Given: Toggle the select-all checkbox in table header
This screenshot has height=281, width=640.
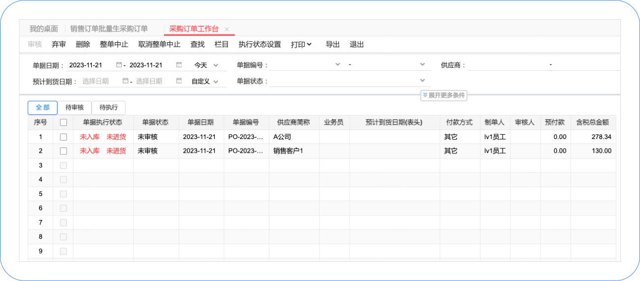Looking at the screenshot, I should tap(63, 123).
